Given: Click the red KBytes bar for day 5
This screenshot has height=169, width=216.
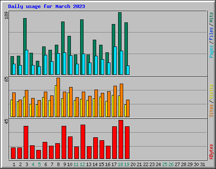Looking at the screenshot, I should point(38,155).
